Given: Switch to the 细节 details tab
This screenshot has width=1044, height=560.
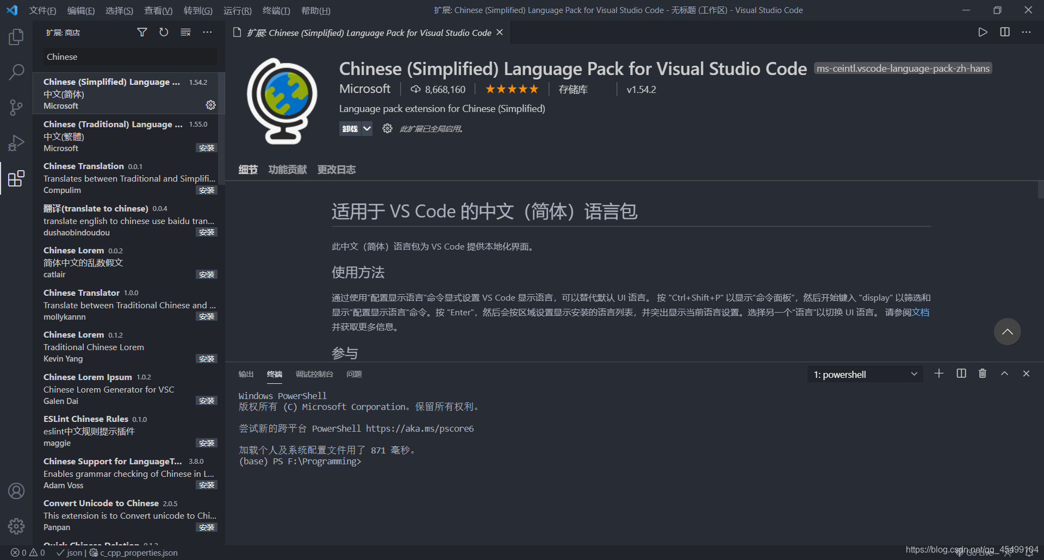Looking at the screenshot, I should 248,170.
